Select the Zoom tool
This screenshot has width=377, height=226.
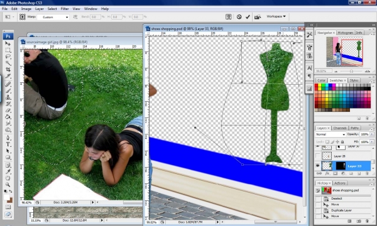tap(8, 185)
